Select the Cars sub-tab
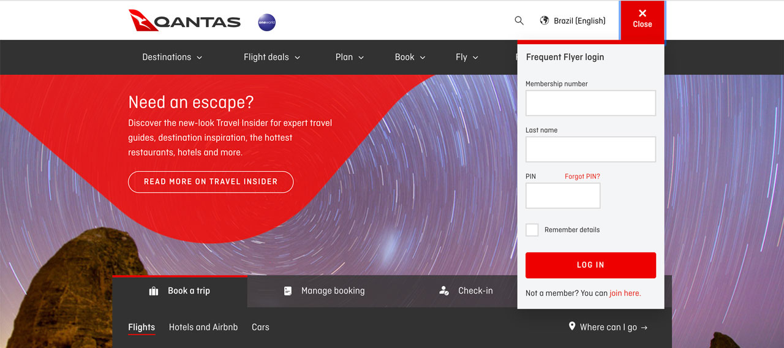The image size is (784, 348). pos(260,327)
